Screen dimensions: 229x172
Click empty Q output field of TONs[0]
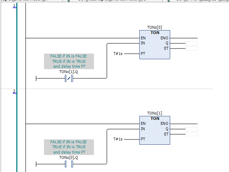pyautogui.click(x=191, y=43)
